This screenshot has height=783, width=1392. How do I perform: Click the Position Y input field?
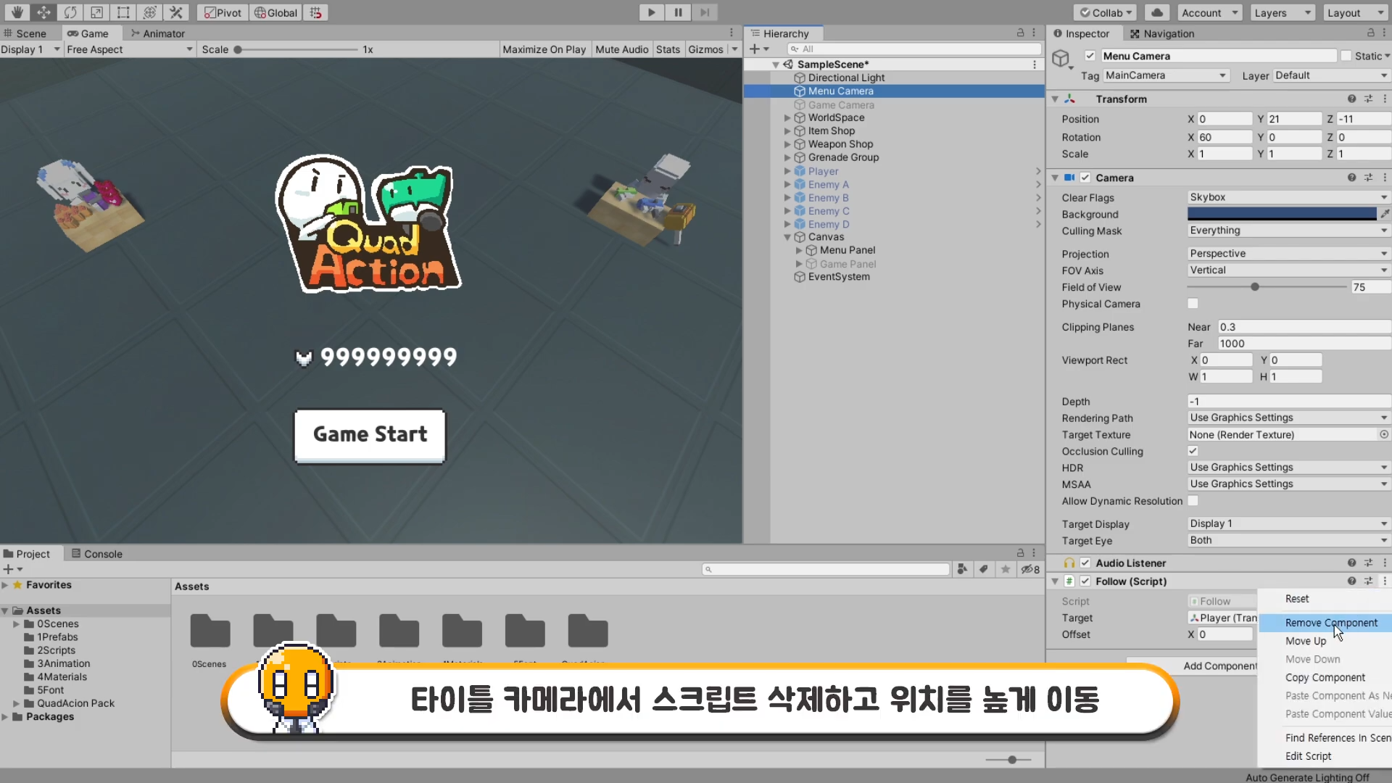pyautogui.click(x=1296, y=119)
